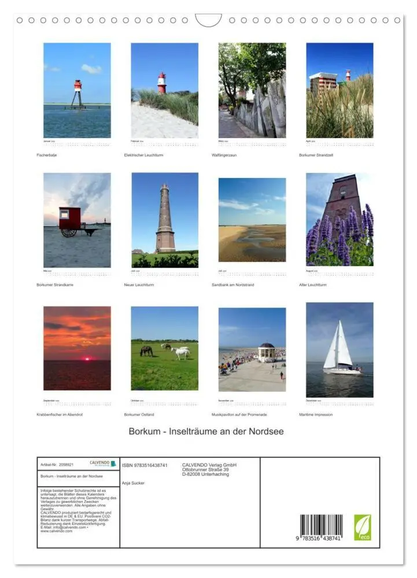Click the large title 'Borkum - Inselträume an der Nordsee'
Image resolution: width=417 pixels, height=578 pixels.
point(206,431)
